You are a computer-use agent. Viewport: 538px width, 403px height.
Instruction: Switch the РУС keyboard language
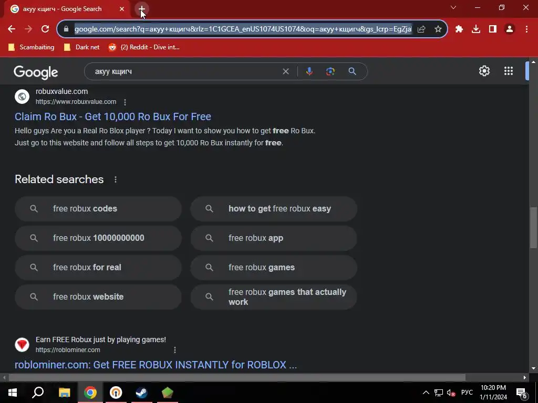[467, 393]
